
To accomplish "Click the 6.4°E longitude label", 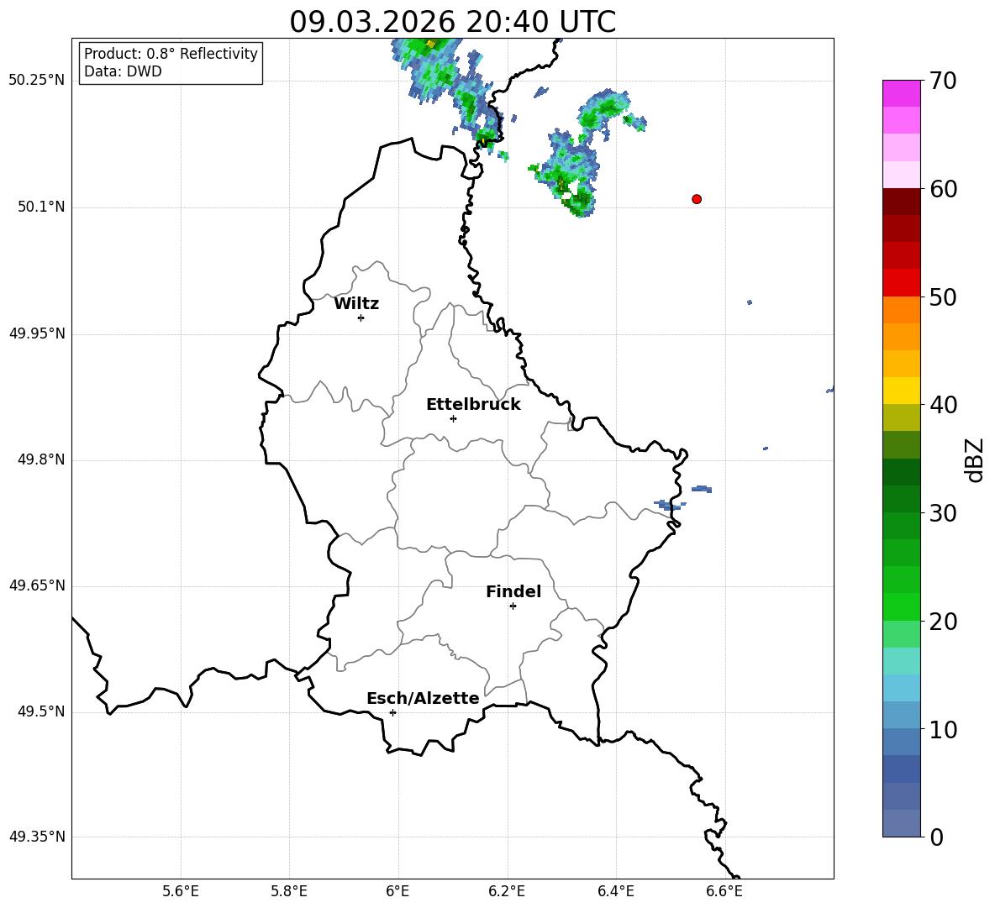I will point(615,891).
